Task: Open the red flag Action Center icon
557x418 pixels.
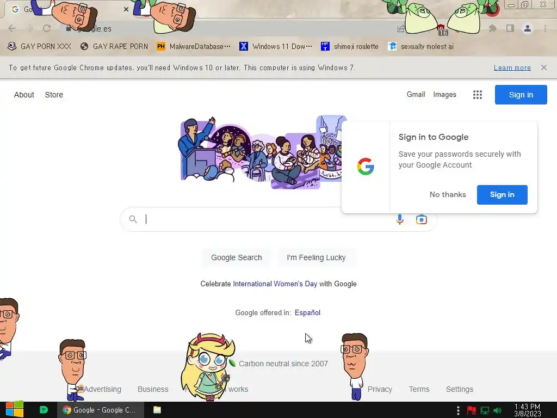Action: [472, 410]
